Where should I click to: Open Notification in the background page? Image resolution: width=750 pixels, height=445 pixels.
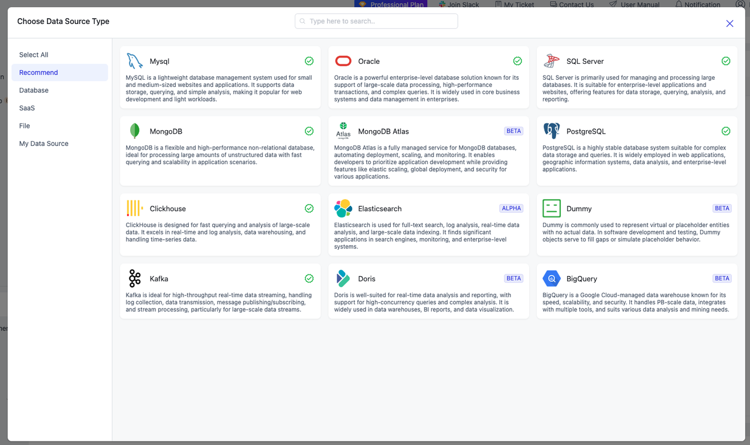698,5
